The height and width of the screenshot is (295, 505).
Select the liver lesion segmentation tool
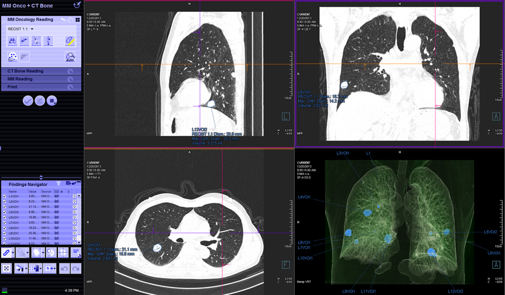[x=25, y=41]
